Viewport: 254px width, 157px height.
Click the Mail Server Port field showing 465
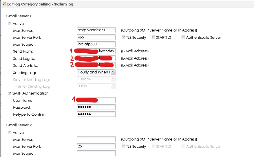coord(96,37)
